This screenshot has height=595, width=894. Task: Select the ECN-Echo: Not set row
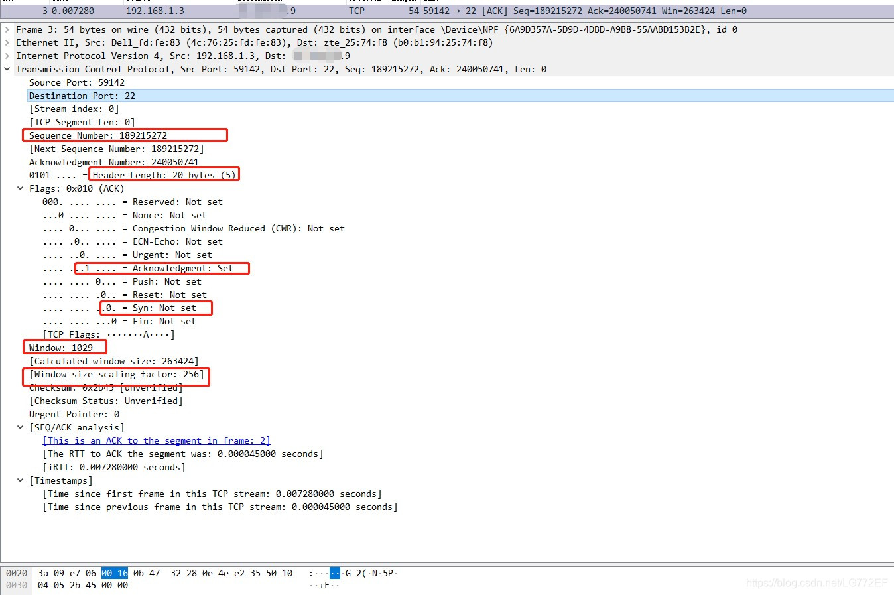(133, 241)
